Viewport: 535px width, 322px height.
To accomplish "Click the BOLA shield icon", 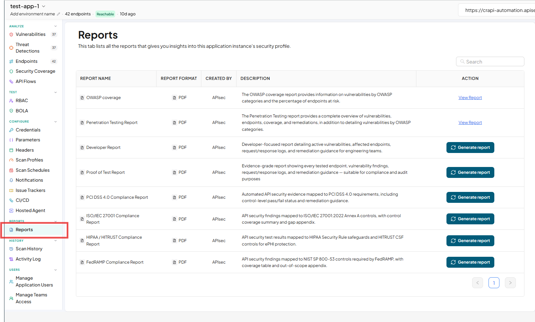I will 11,111.
